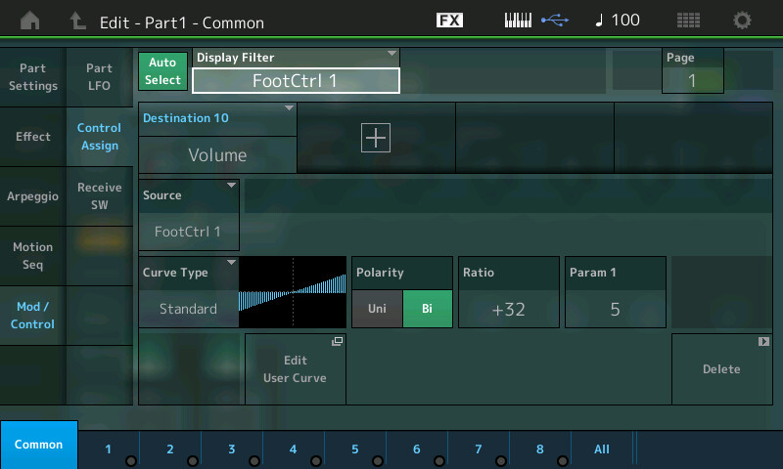Switch to Element 5 tab
The height and width of the screenshot is (469, 783).
[355, 449]
